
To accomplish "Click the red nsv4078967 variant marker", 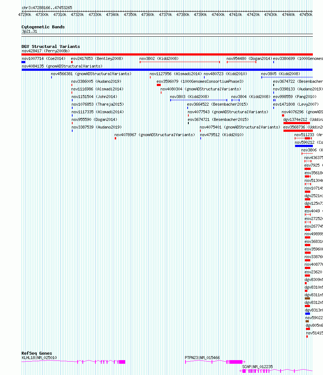I will 115,138.
